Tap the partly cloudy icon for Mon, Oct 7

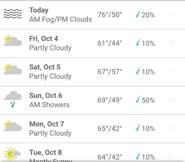click(x=13, y=126)
